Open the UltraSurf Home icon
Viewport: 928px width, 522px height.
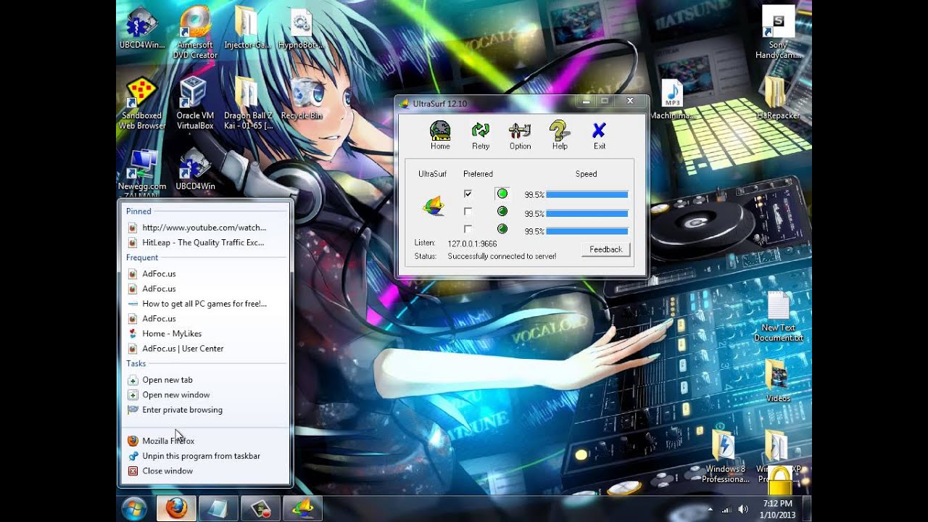tap(440, 136)
